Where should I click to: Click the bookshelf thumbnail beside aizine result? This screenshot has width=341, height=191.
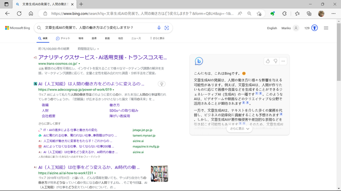coord(159,174)
